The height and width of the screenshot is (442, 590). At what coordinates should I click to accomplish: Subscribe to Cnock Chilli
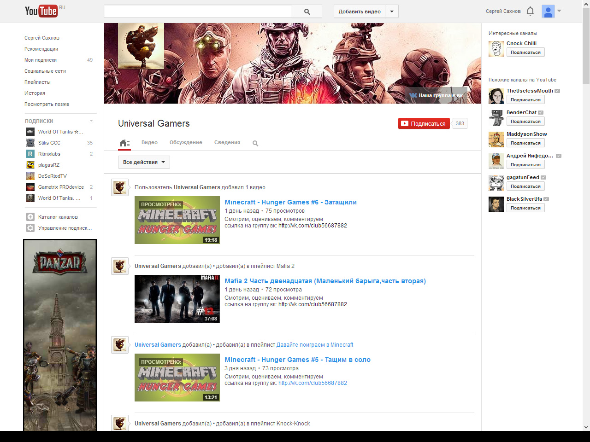(x=525, y=52)
